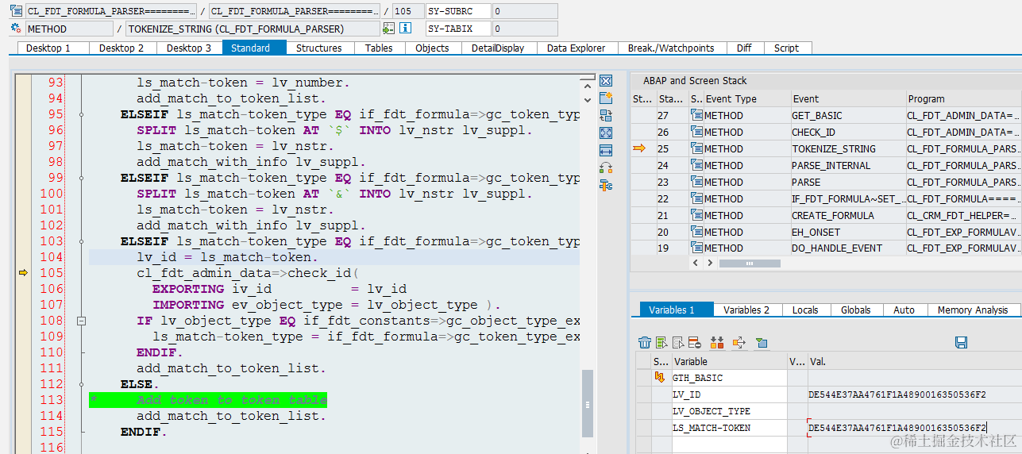
Task: Click the trash icon in Variables toolbar
Action: (645, 343)
